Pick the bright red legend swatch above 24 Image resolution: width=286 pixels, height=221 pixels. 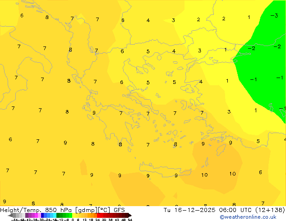click(x=98, y=215)
